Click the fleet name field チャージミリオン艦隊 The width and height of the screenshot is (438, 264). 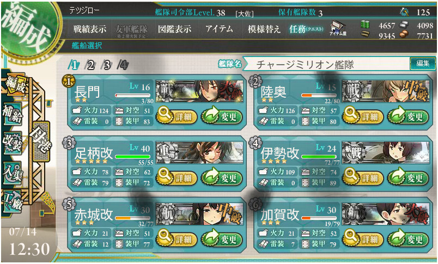pyautogui.click(x=326, y=64)
